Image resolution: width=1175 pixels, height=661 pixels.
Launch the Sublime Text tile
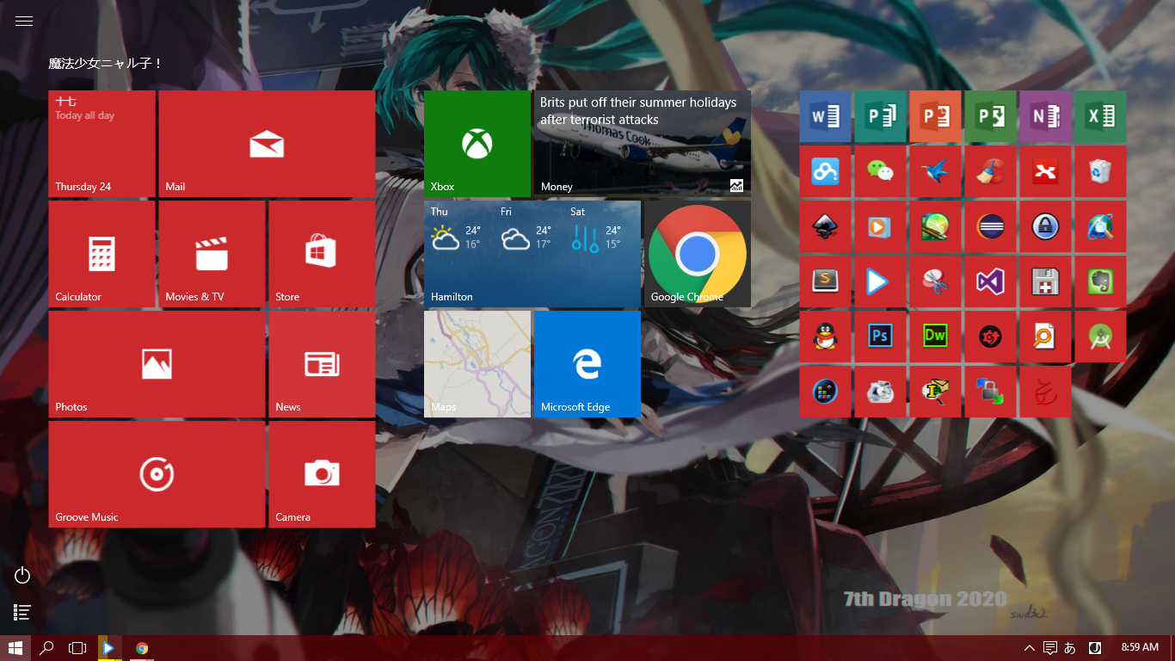[825, 281]
